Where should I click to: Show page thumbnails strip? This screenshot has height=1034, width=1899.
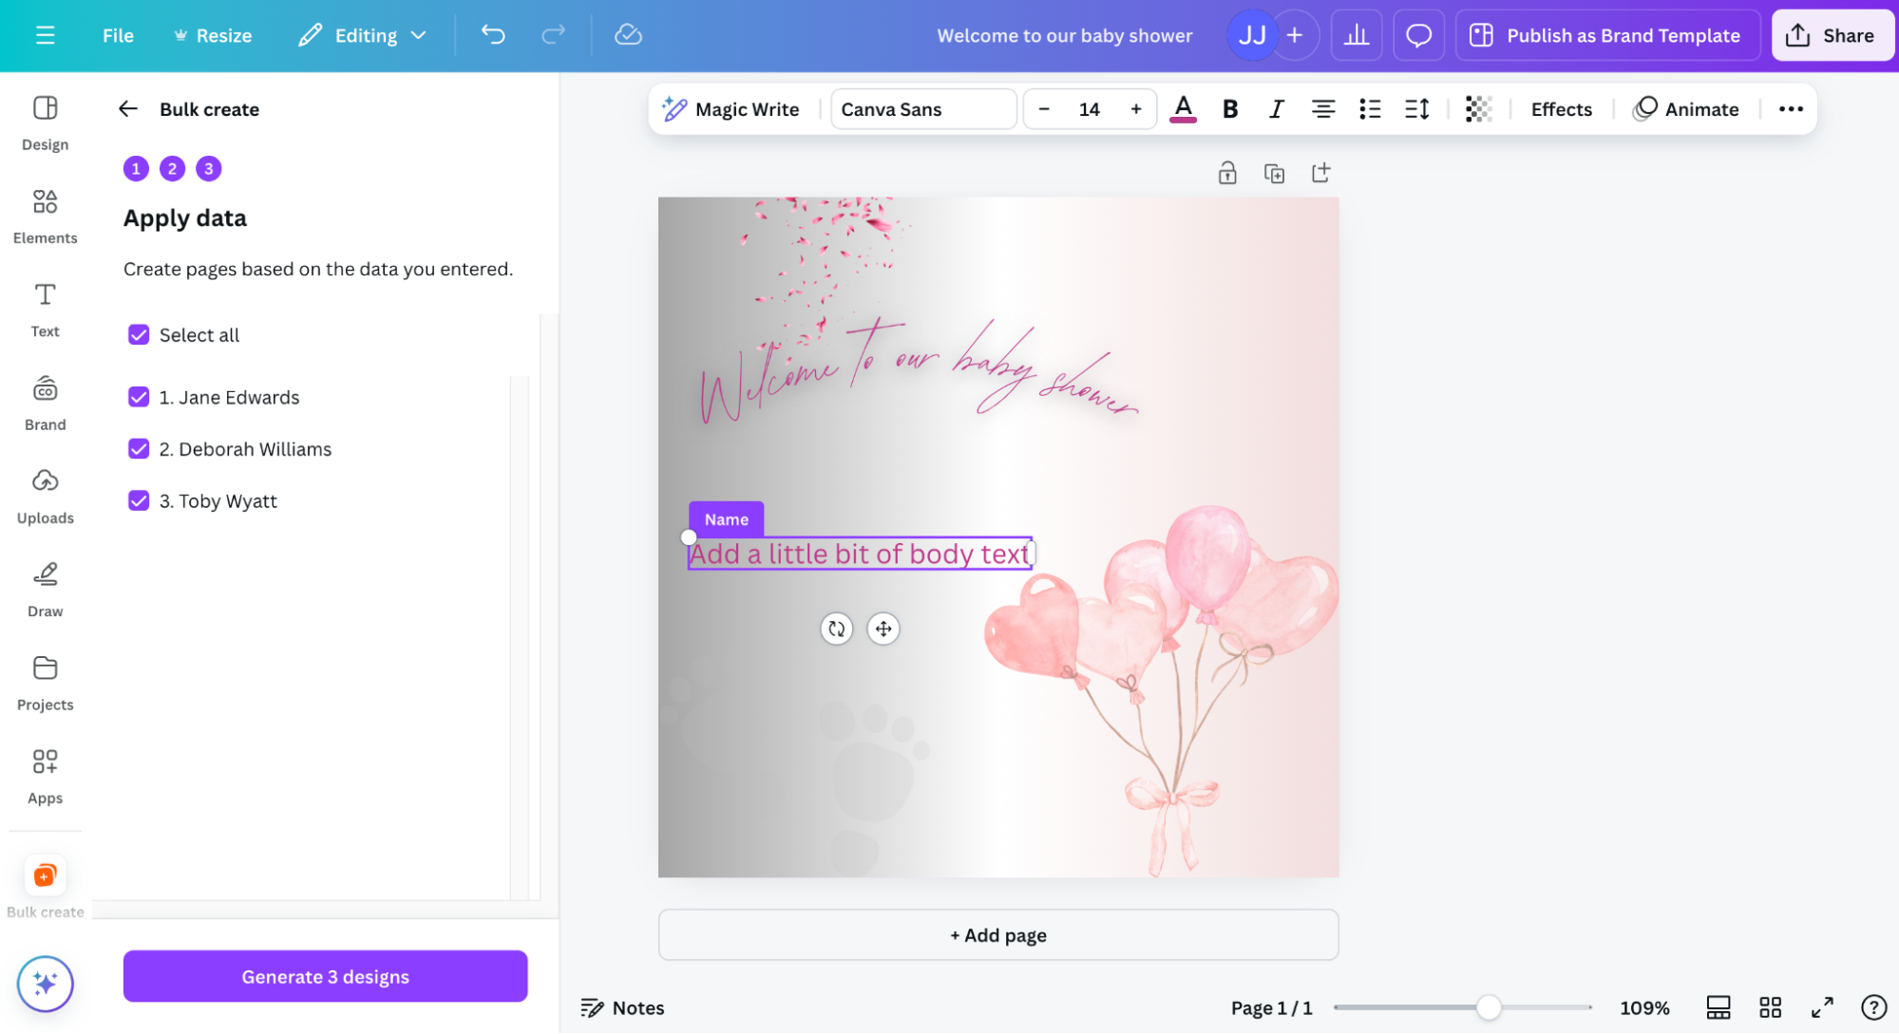[x=1718, y=1007]
